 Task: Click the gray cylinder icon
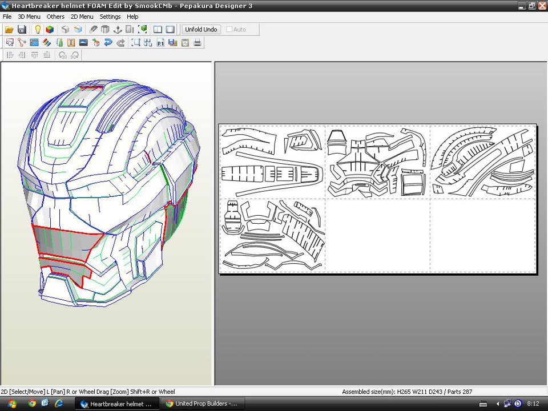click(x=105, y=30)
